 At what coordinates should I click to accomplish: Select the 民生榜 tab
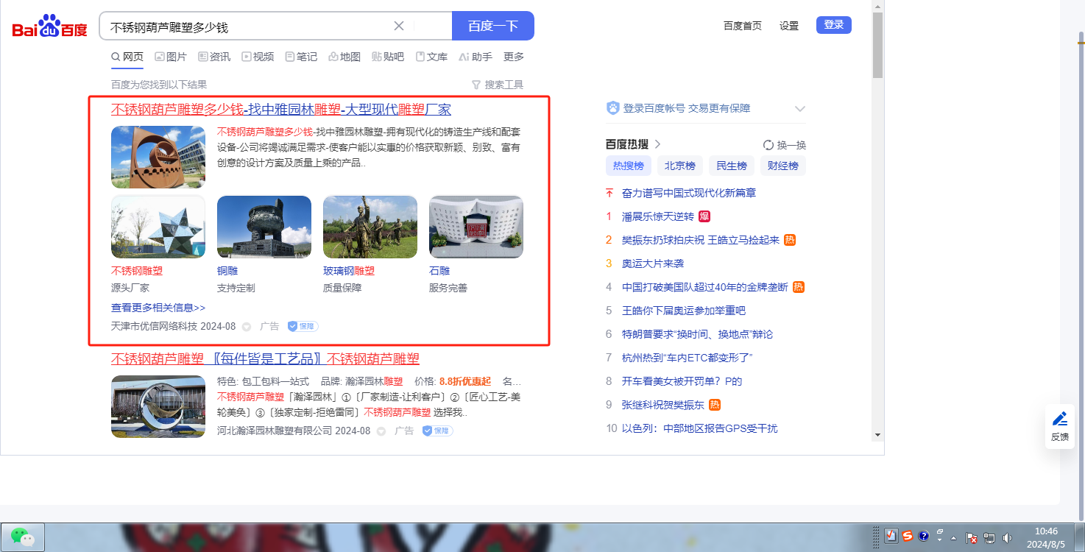[x=732, y=166]
